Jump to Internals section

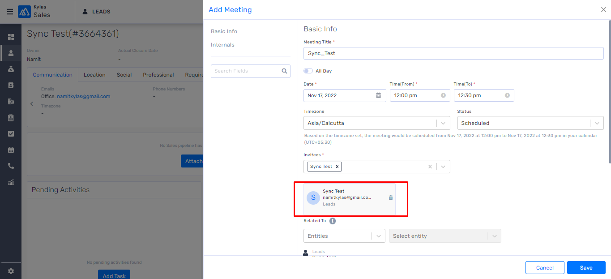click(x=222, y=45)
